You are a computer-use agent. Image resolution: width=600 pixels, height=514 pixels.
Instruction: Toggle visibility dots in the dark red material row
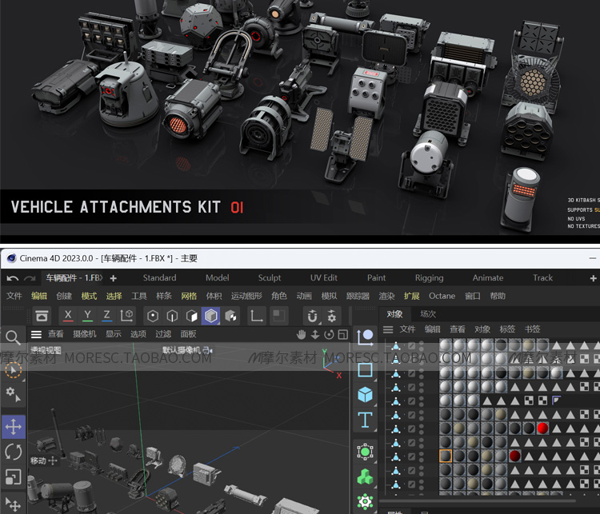click(422, 456)
